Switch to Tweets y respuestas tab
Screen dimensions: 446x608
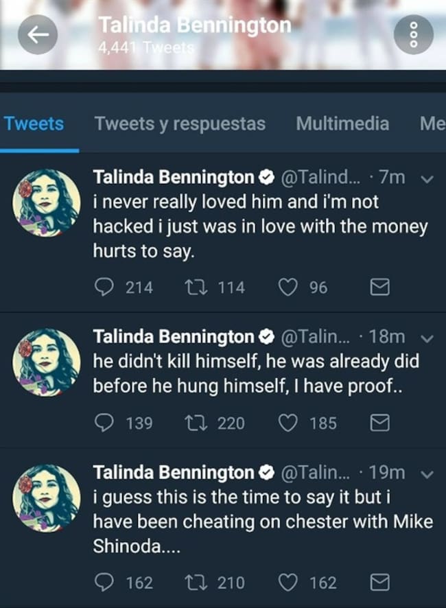[x=180, y=124]
